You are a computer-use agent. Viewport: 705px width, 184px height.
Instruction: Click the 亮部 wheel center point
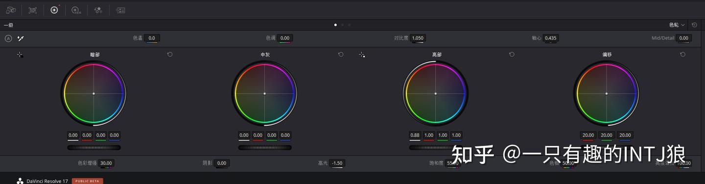point(435,93)
